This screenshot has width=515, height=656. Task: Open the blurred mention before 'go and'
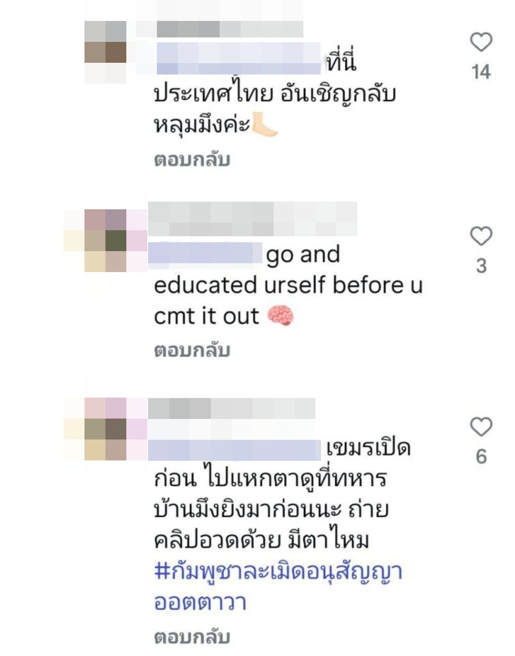205,253
